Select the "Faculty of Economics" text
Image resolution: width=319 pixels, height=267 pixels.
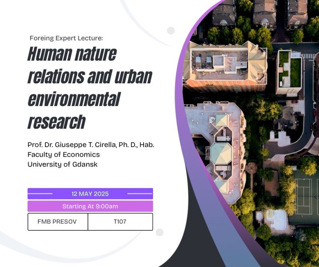[x=63, y=155]
